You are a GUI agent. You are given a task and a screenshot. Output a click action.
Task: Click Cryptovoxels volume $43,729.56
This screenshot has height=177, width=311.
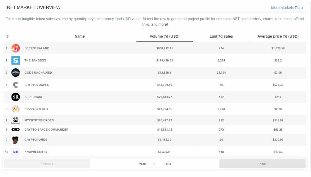[x=165, y=85]
